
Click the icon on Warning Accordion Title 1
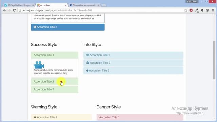[35, 117]
